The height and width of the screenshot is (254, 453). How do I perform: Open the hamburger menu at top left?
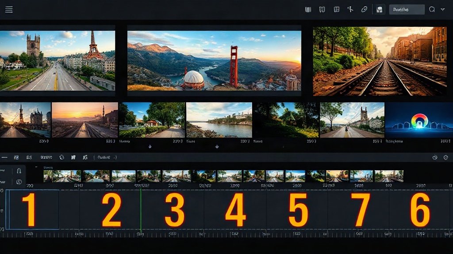[x=9, y=10]
